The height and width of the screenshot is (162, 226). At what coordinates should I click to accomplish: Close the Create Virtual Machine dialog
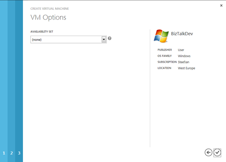221,6
